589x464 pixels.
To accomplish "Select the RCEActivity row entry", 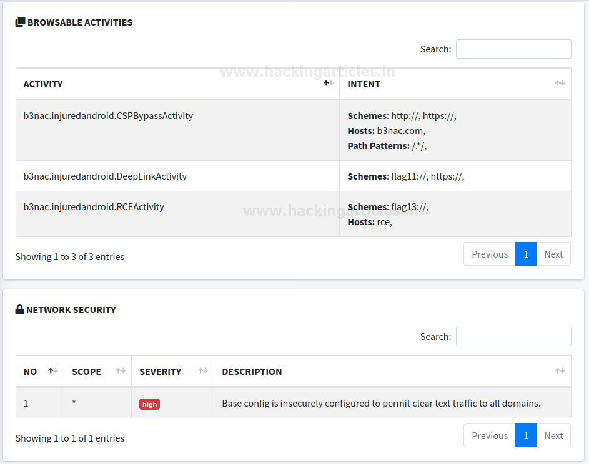I will point(94,207).
